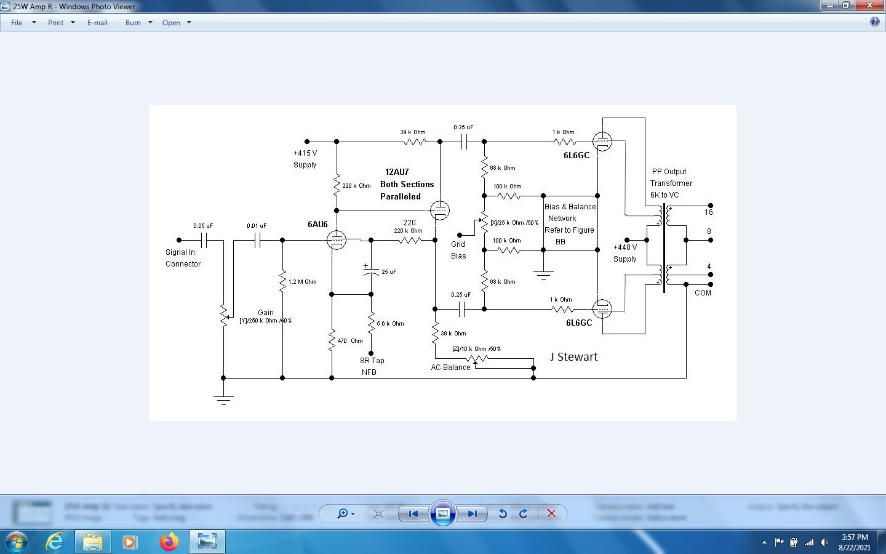Play the slide show
The height and width of the screenshot is (554, 886).
442,513
